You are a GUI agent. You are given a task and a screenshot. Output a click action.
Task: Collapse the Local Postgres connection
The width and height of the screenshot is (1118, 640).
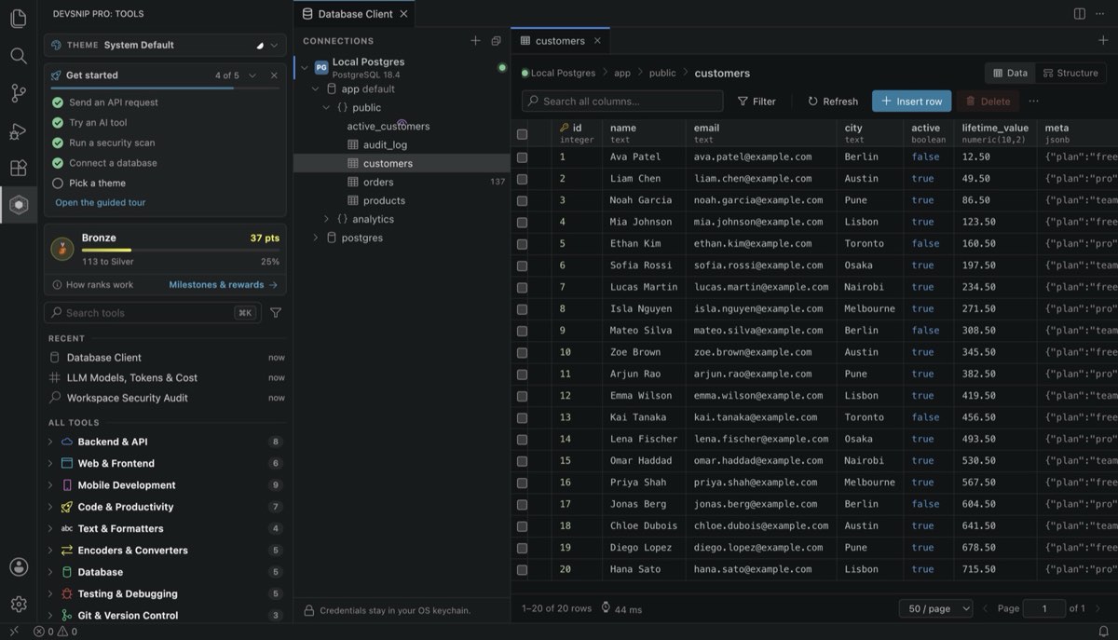[x=304, y=67]
